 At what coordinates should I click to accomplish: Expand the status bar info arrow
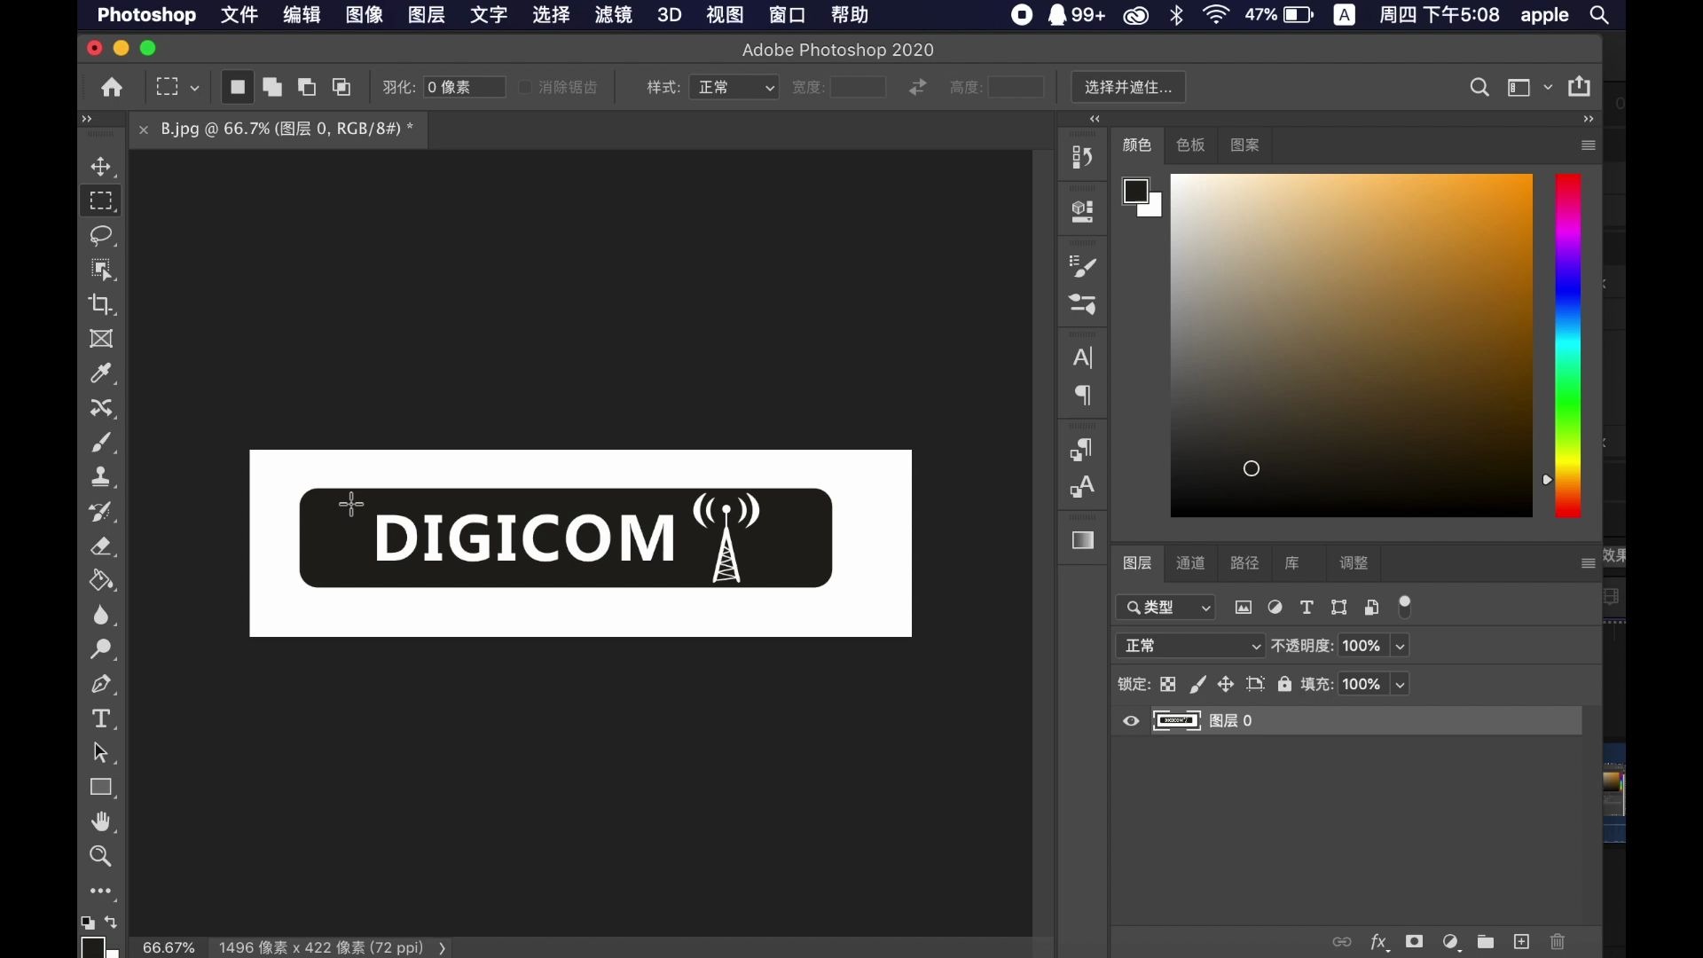click(x=442, y=948)
